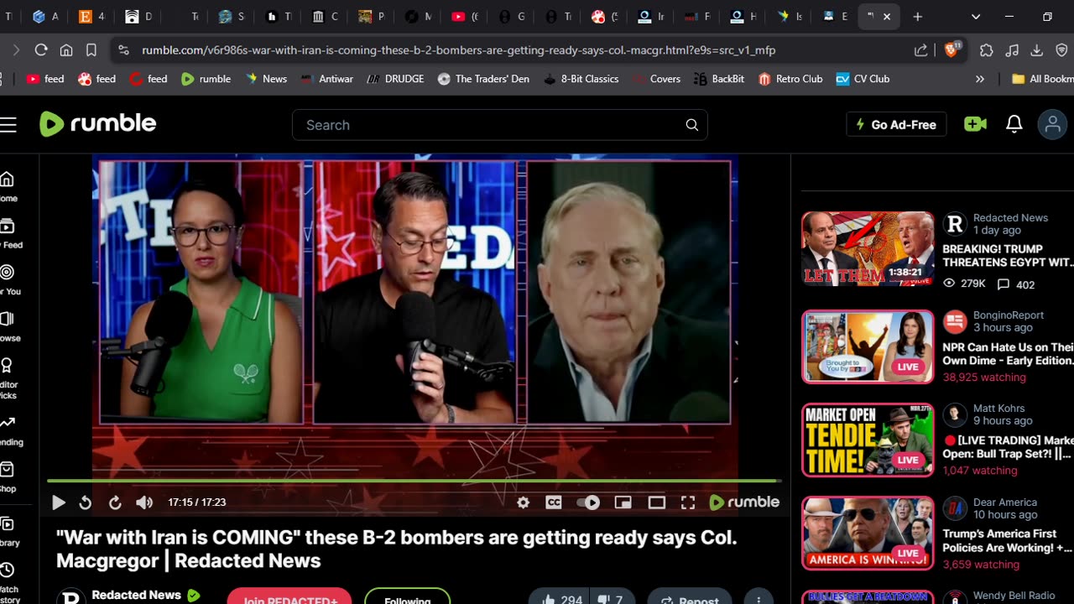Open Matt Kohrs Tendie Time thumbnail
1074x604 pixels.
pyautogui.click(x=868, y=440)
